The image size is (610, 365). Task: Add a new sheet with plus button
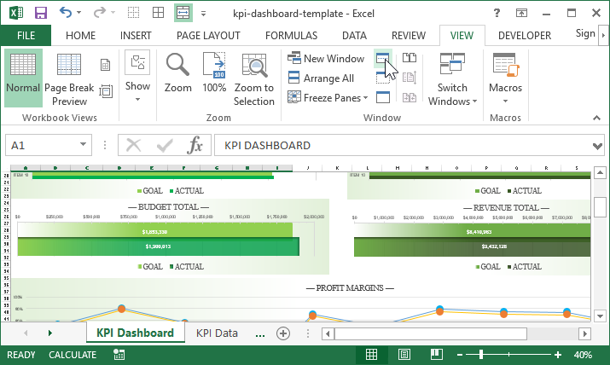[283, 333]
